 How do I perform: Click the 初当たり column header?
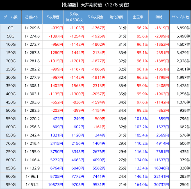click(x=32, y=17)
